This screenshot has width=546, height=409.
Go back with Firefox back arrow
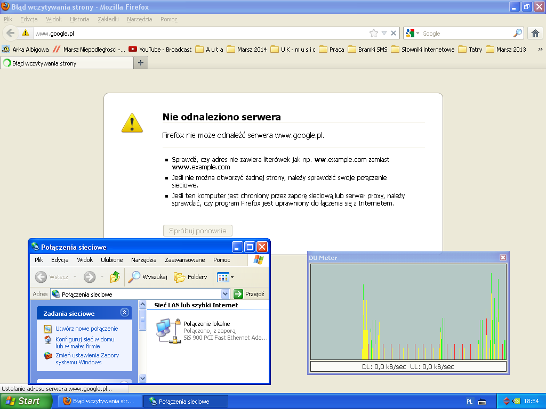tap(11, 33)
